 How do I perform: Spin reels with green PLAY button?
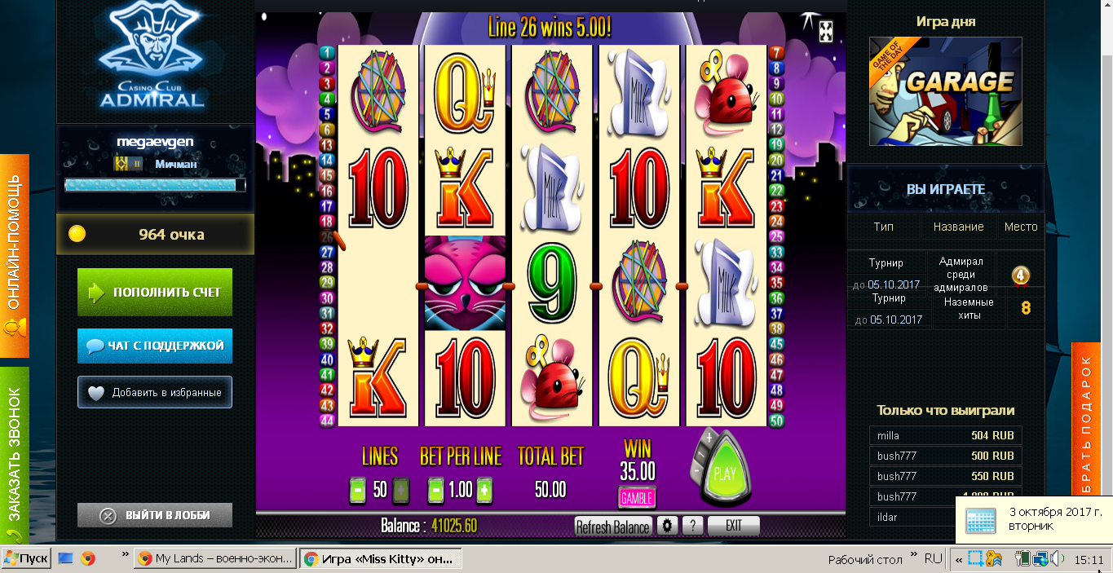click(x=724, y=474)
